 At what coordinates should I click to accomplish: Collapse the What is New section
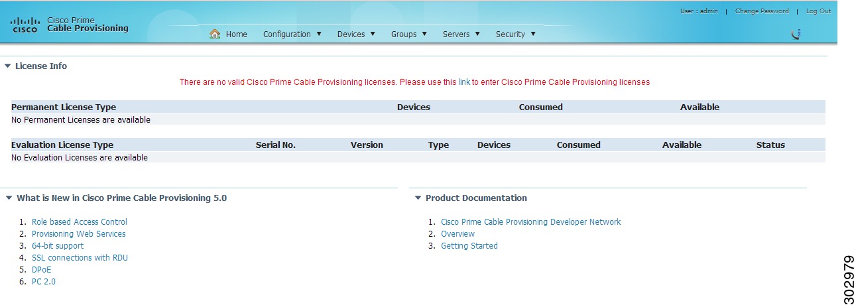tap(8, 198)
